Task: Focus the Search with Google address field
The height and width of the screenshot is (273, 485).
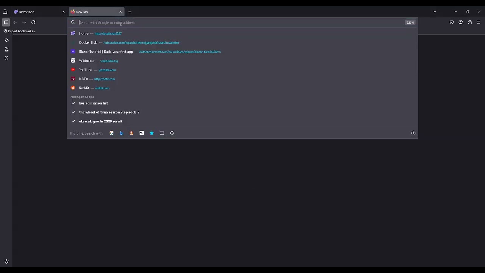Action: tap(241, 22)
